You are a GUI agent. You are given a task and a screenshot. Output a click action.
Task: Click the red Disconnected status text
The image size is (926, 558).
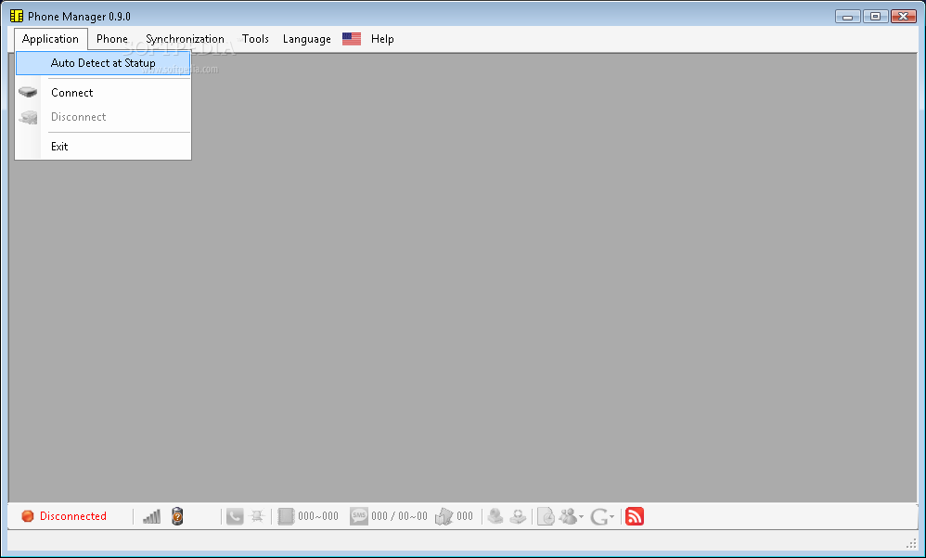click(x=73, y=516)
